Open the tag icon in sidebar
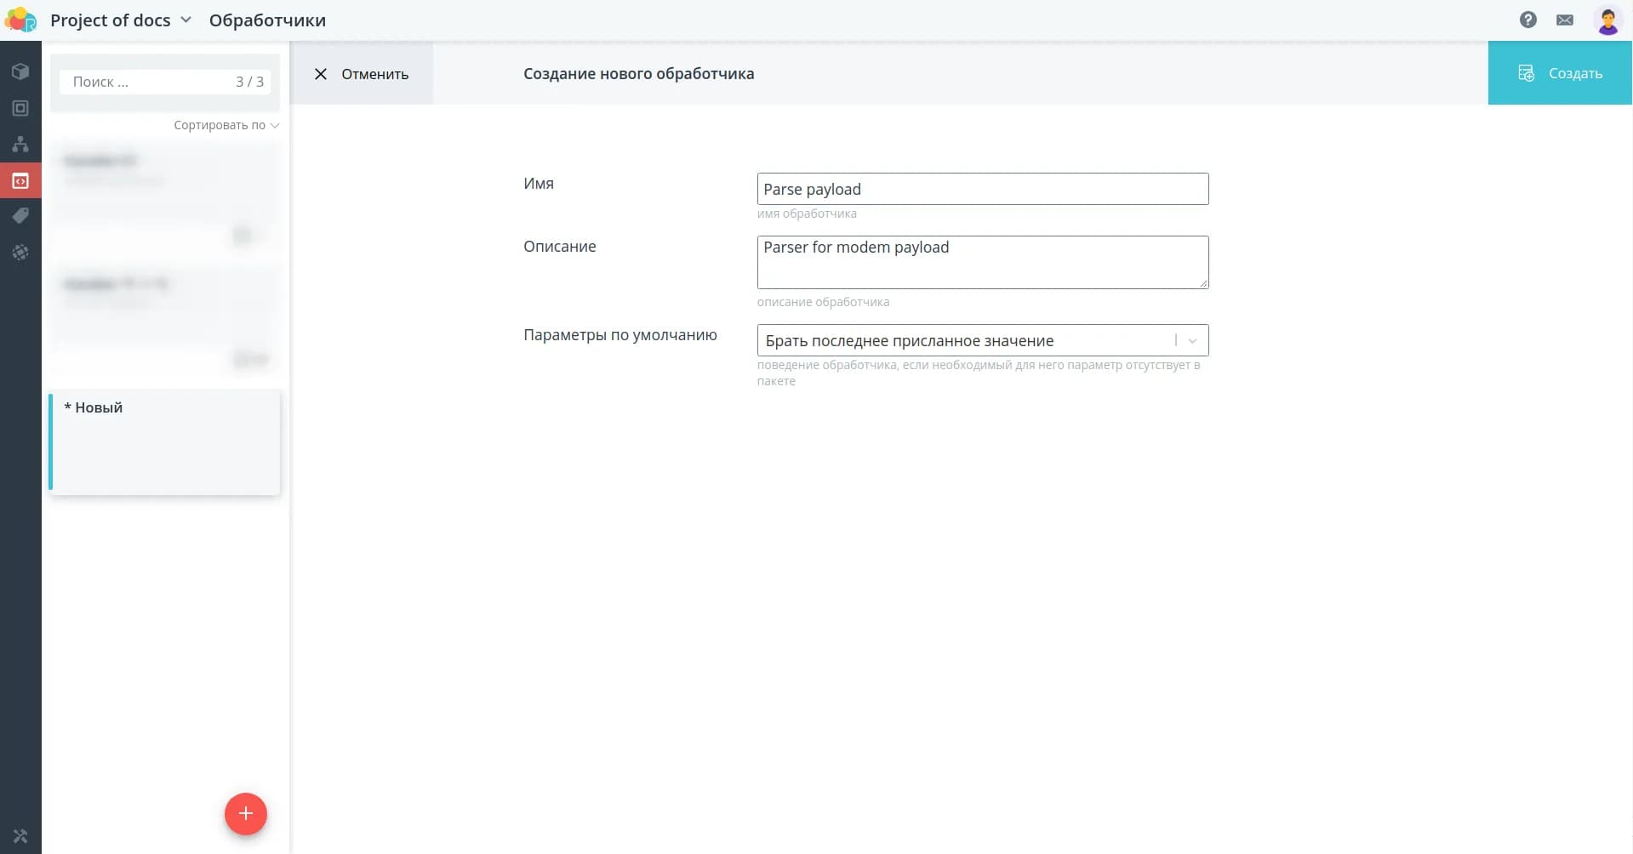This screenshot has height=854, width=1633. coord(20,216)
